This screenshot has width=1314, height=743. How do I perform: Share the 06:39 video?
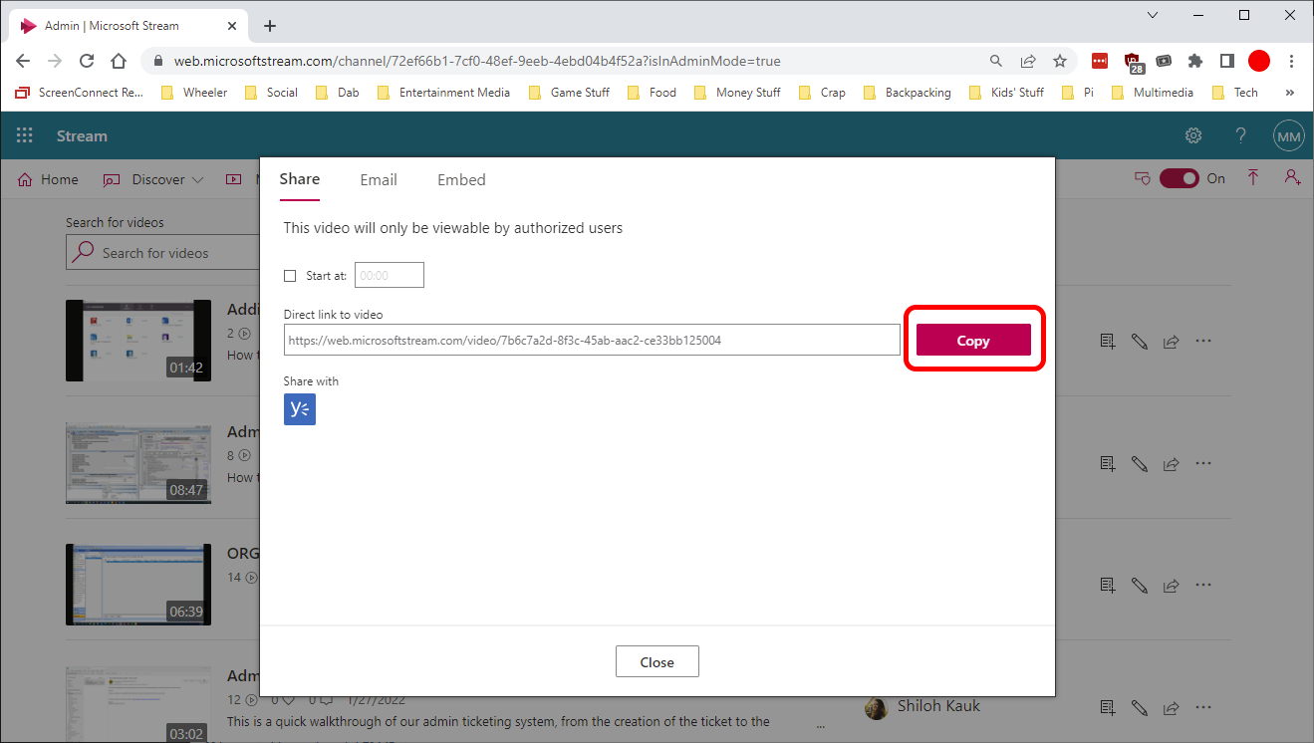tap(1172, 586)
